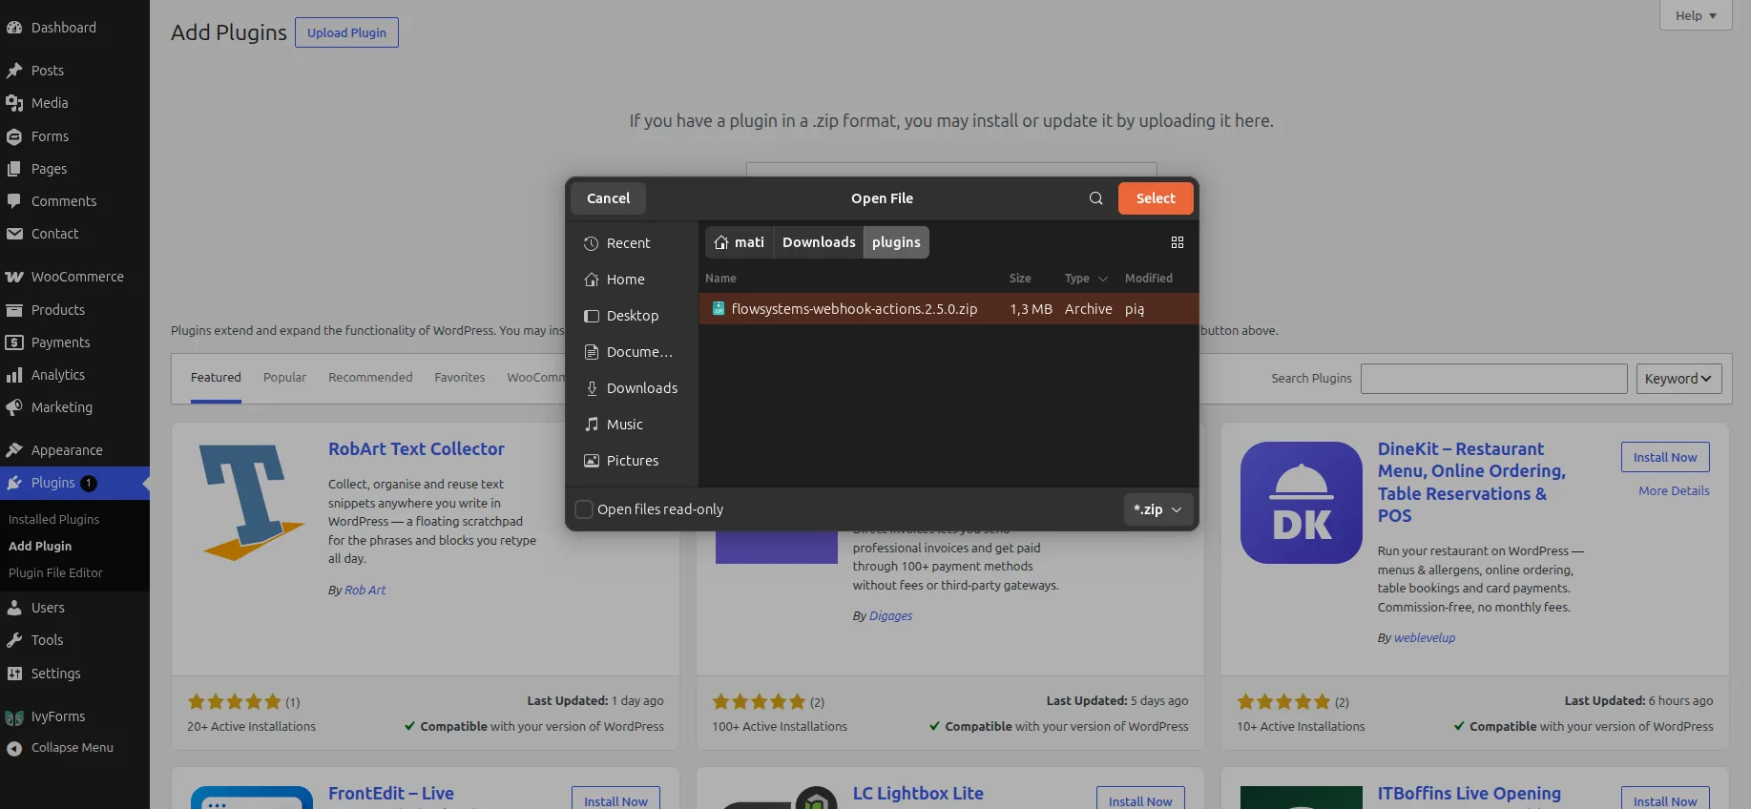Confirm with the orange Select button
Screen dimensions: 1751x809
(x=1156, y=198)
